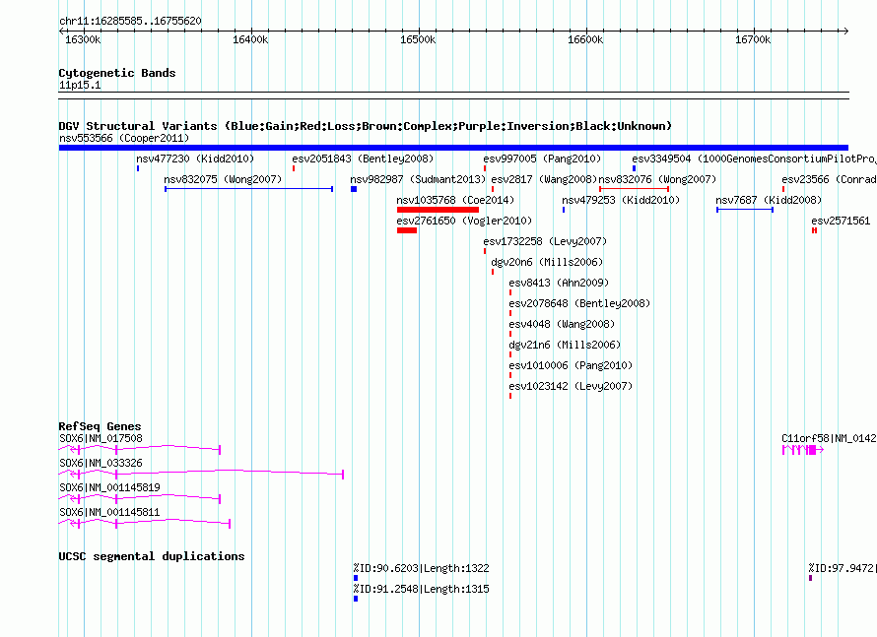
Task: Click the esv2817 (Wang2008) label
Action: (x=544, y=179)
